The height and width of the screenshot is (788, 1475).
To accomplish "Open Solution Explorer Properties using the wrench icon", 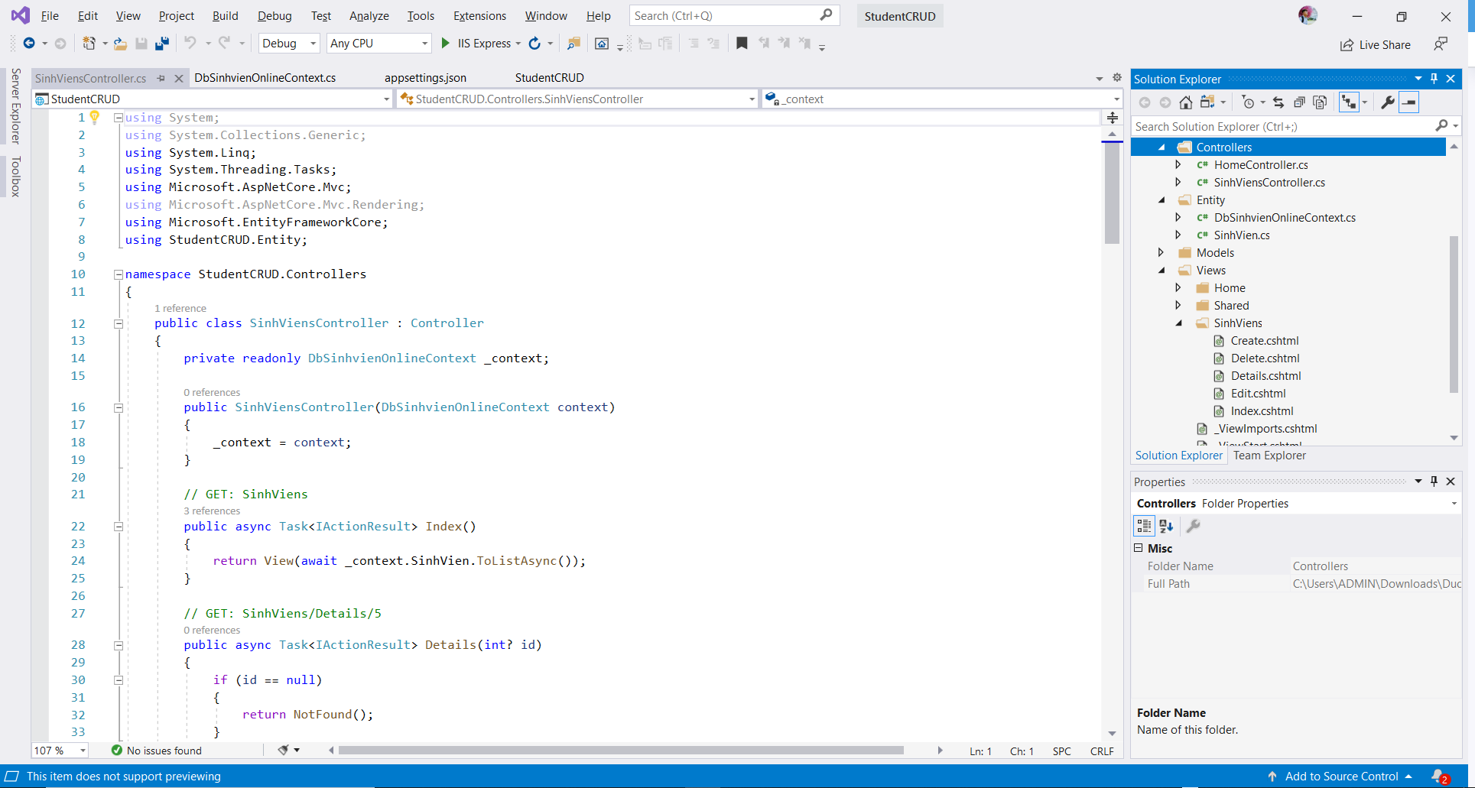I will coord(1388,102).
